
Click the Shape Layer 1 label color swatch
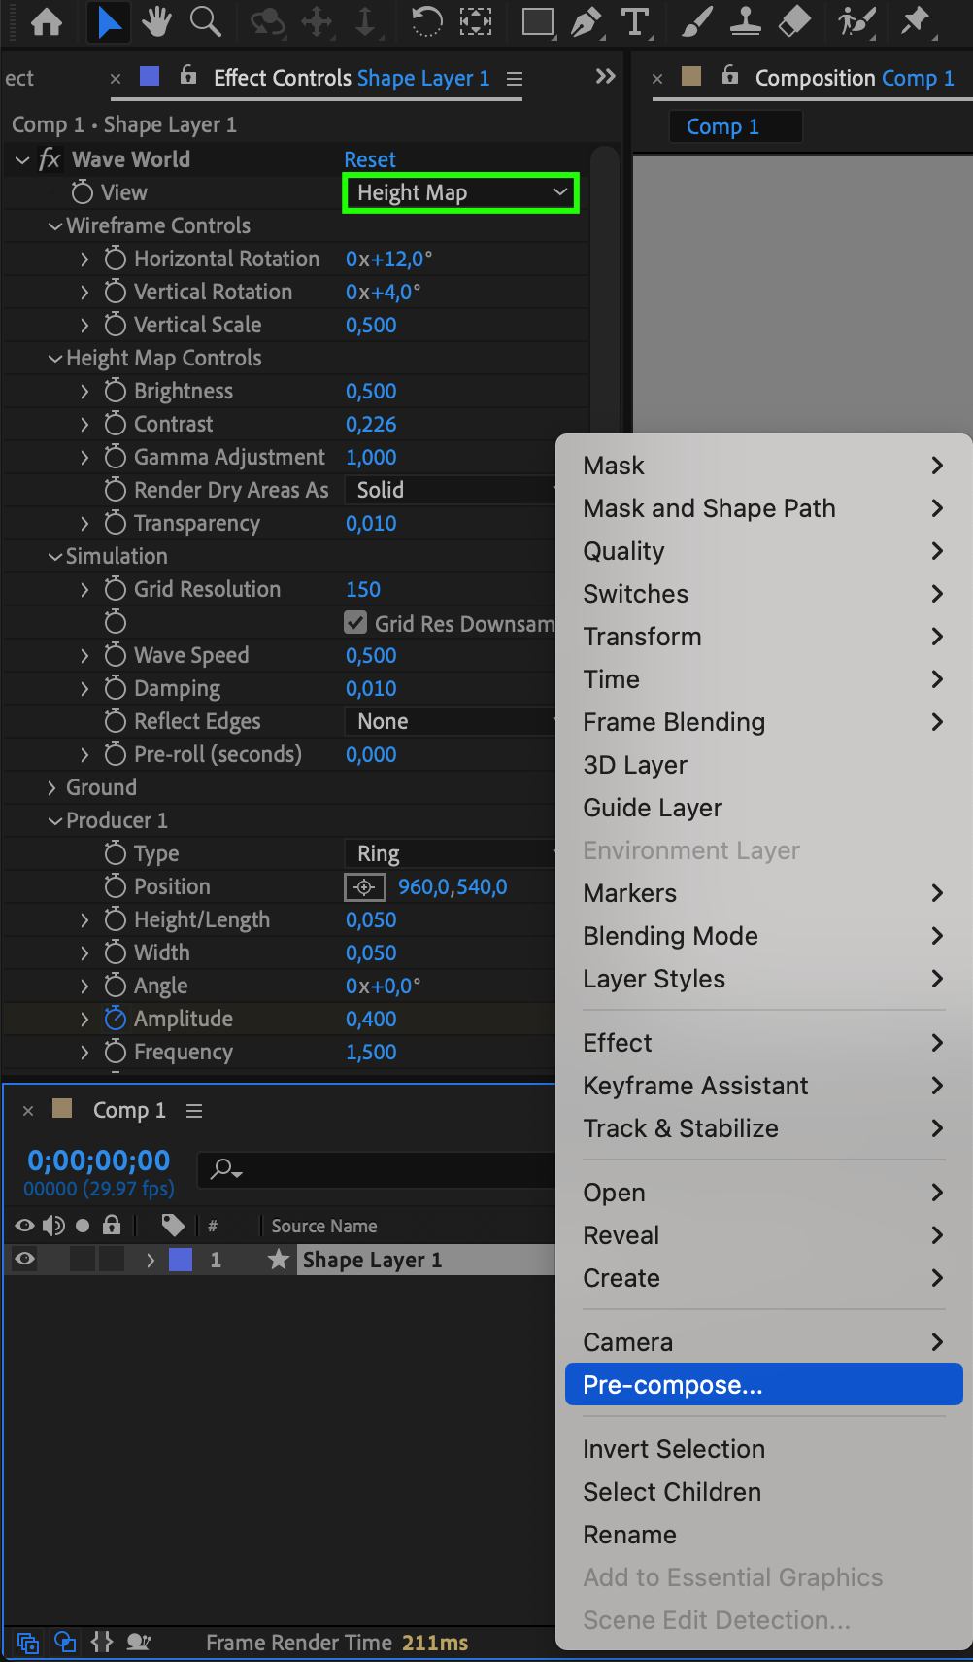(x=181, y=1260)
